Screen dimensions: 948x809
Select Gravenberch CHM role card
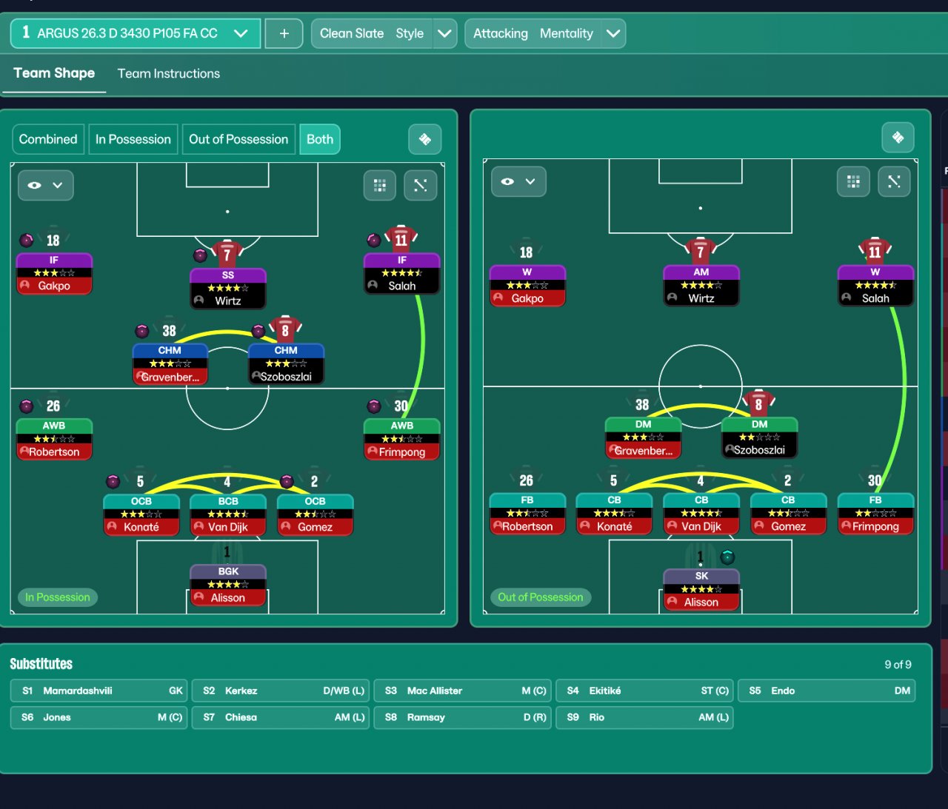click(170, 364)
